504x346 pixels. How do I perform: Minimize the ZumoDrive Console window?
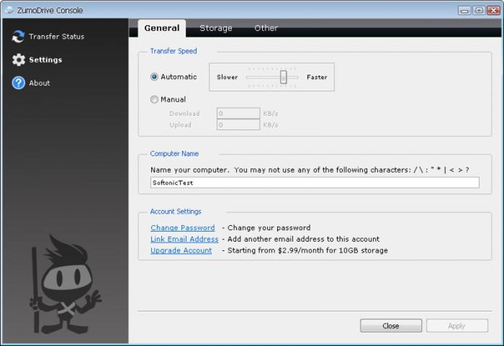(x=464, y=10)
